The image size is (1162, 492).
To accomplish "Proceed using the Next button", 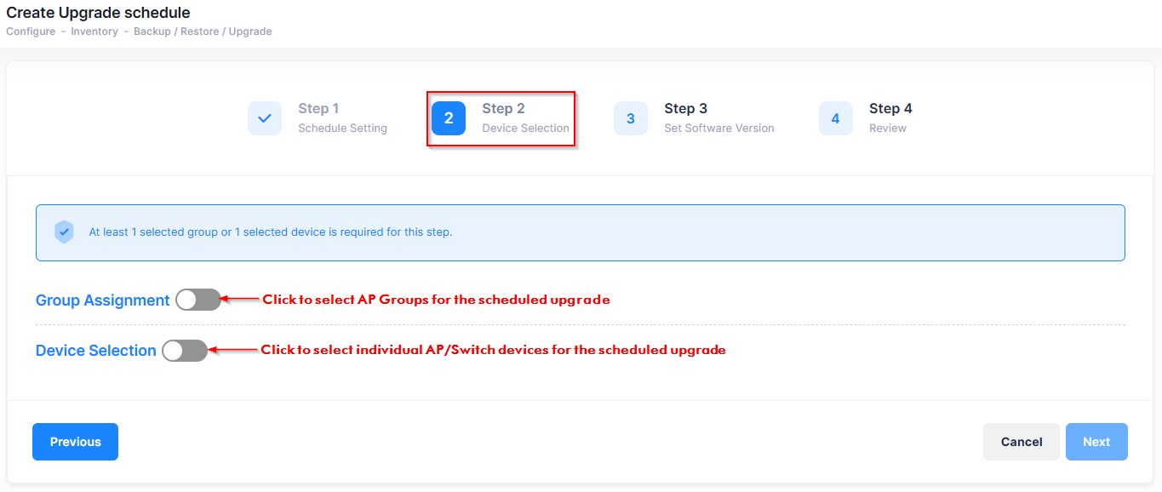I will click(1096, 442).
